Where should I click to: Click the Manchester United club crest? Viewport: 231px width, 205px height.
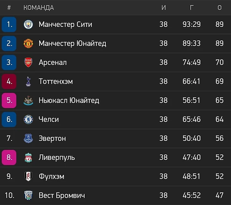28,43
